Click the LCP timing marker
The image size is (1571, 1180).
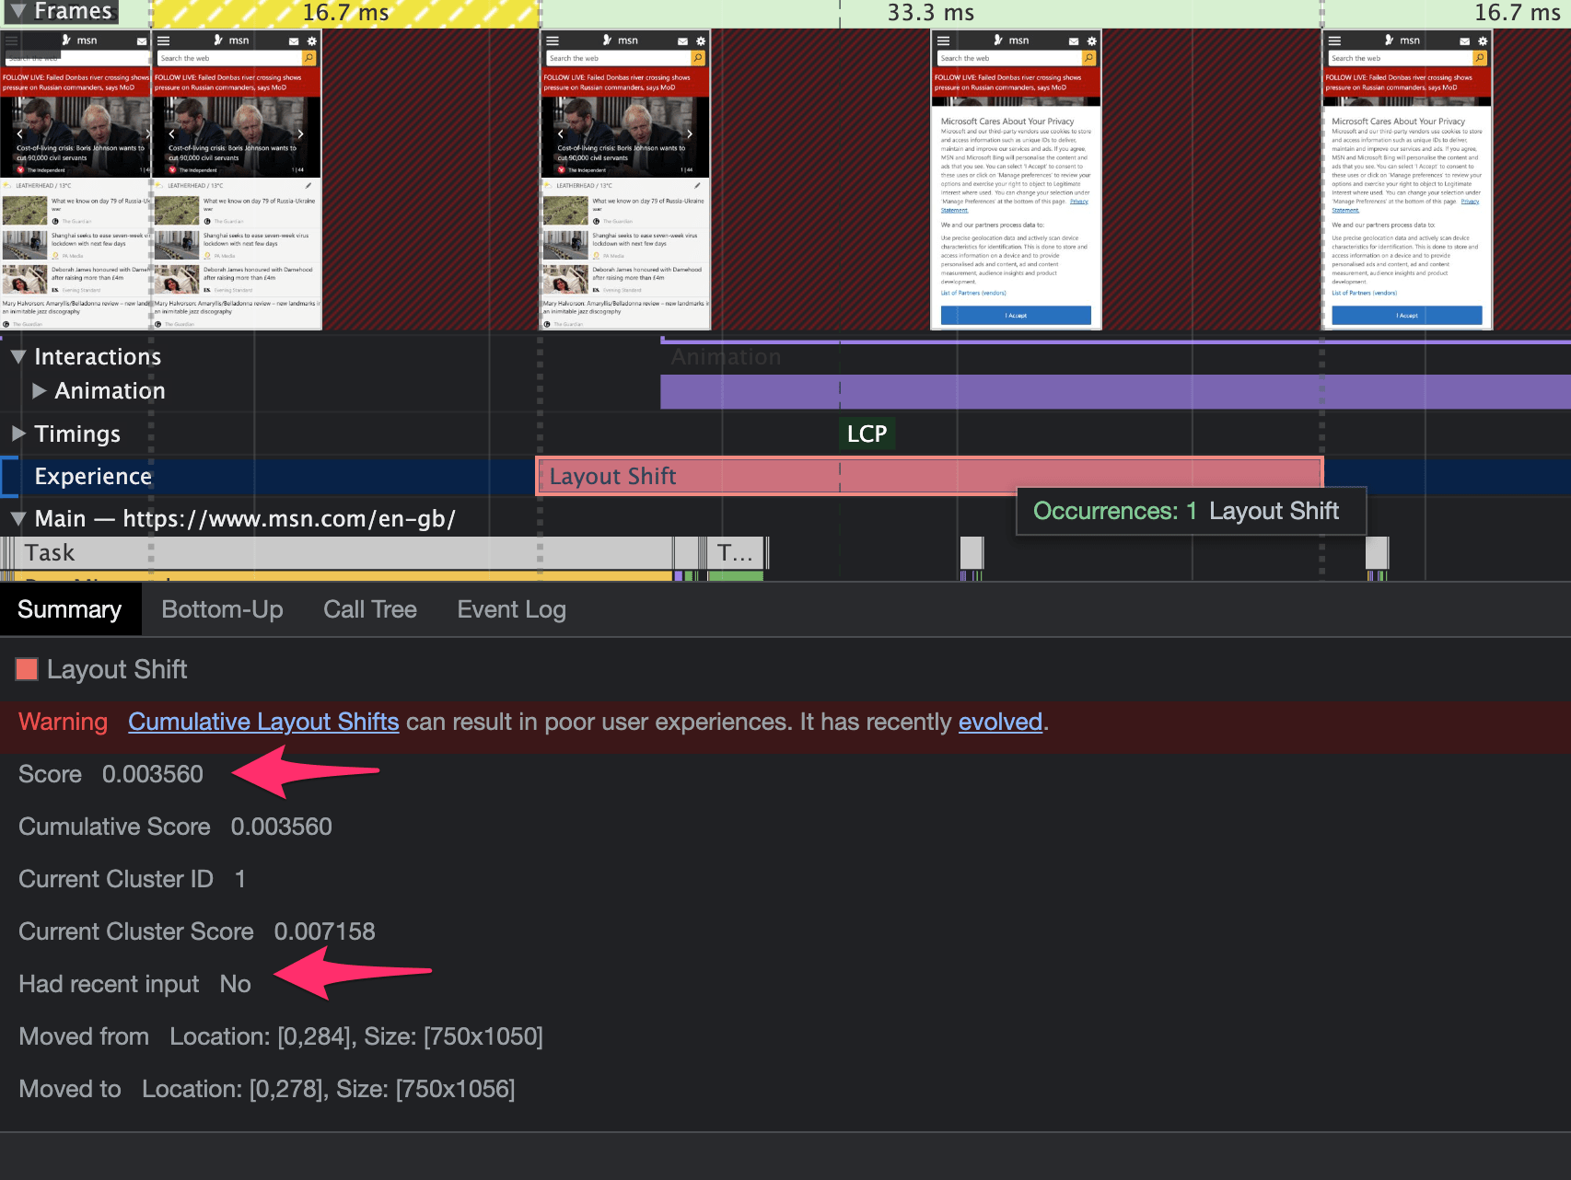point(867,434)
